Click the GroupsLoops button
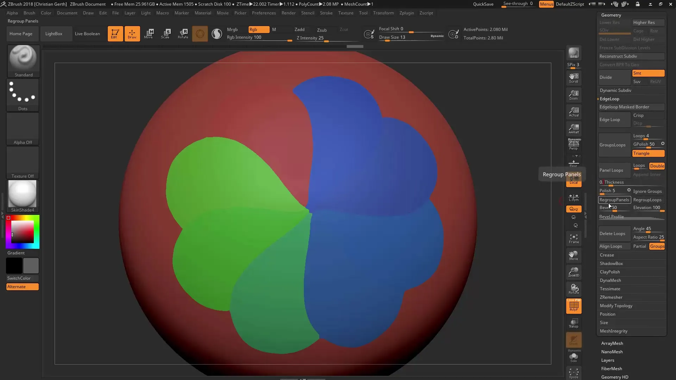The width and height of the screenshot is (676, 380). (x=614, y=145)
